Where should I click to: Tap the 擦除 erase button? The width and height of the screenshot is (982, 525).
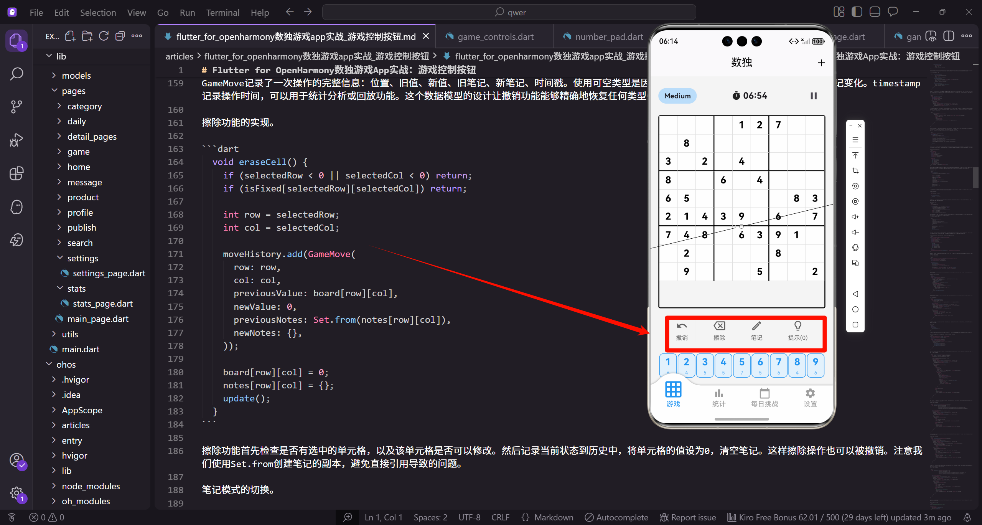click(x=719, y=331)
